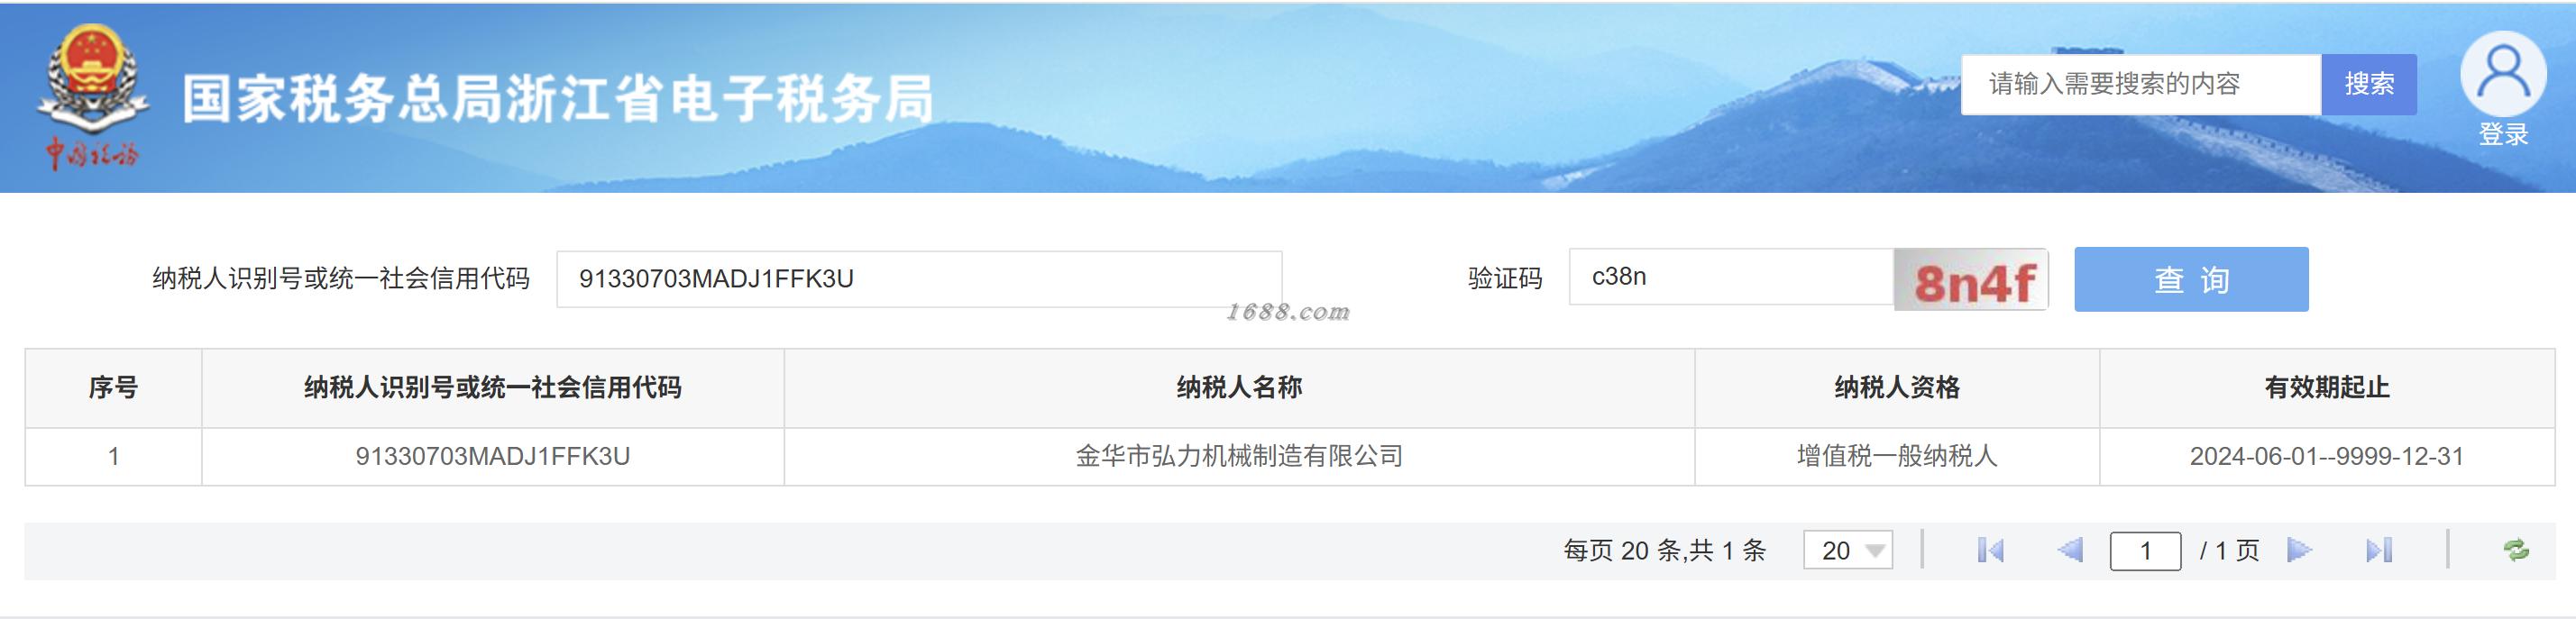This screenshot has height=619, width=2576.
Task: Go to last page arrow icon
Action: point(2379,550)
